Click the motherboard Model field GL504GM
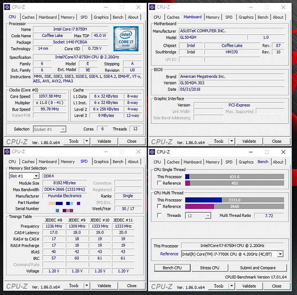Viewport: 297px width, 295px height. click(213, 37)
